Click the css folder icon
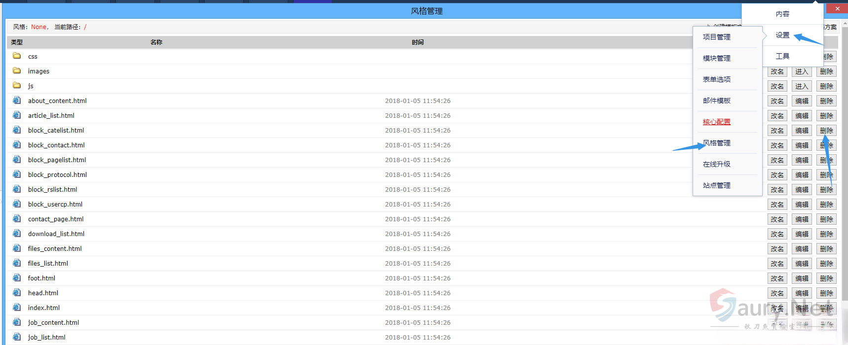The height and width of the screenshot is (345, 848). tap(17, 56)
